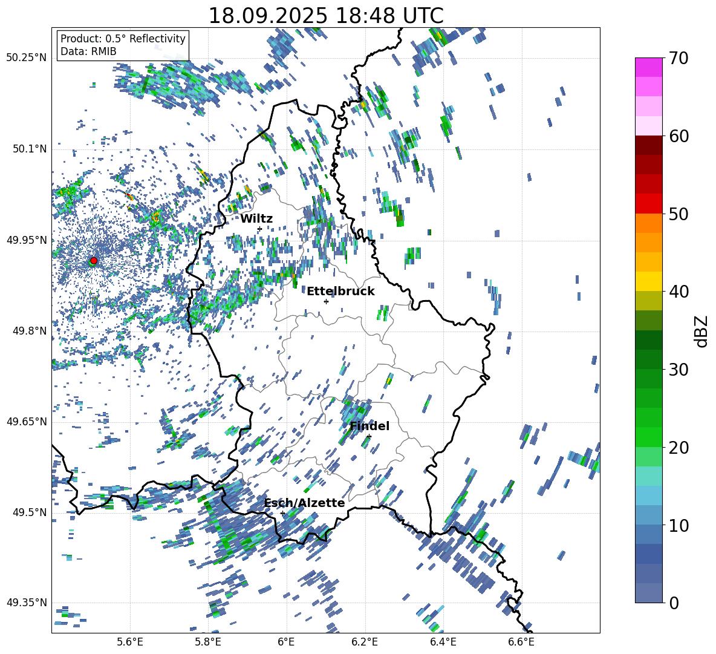Click the colorbar tick value 30
The width and height of the screenshot is (716, 654).
pyautogui.click(x=679, y=370)
